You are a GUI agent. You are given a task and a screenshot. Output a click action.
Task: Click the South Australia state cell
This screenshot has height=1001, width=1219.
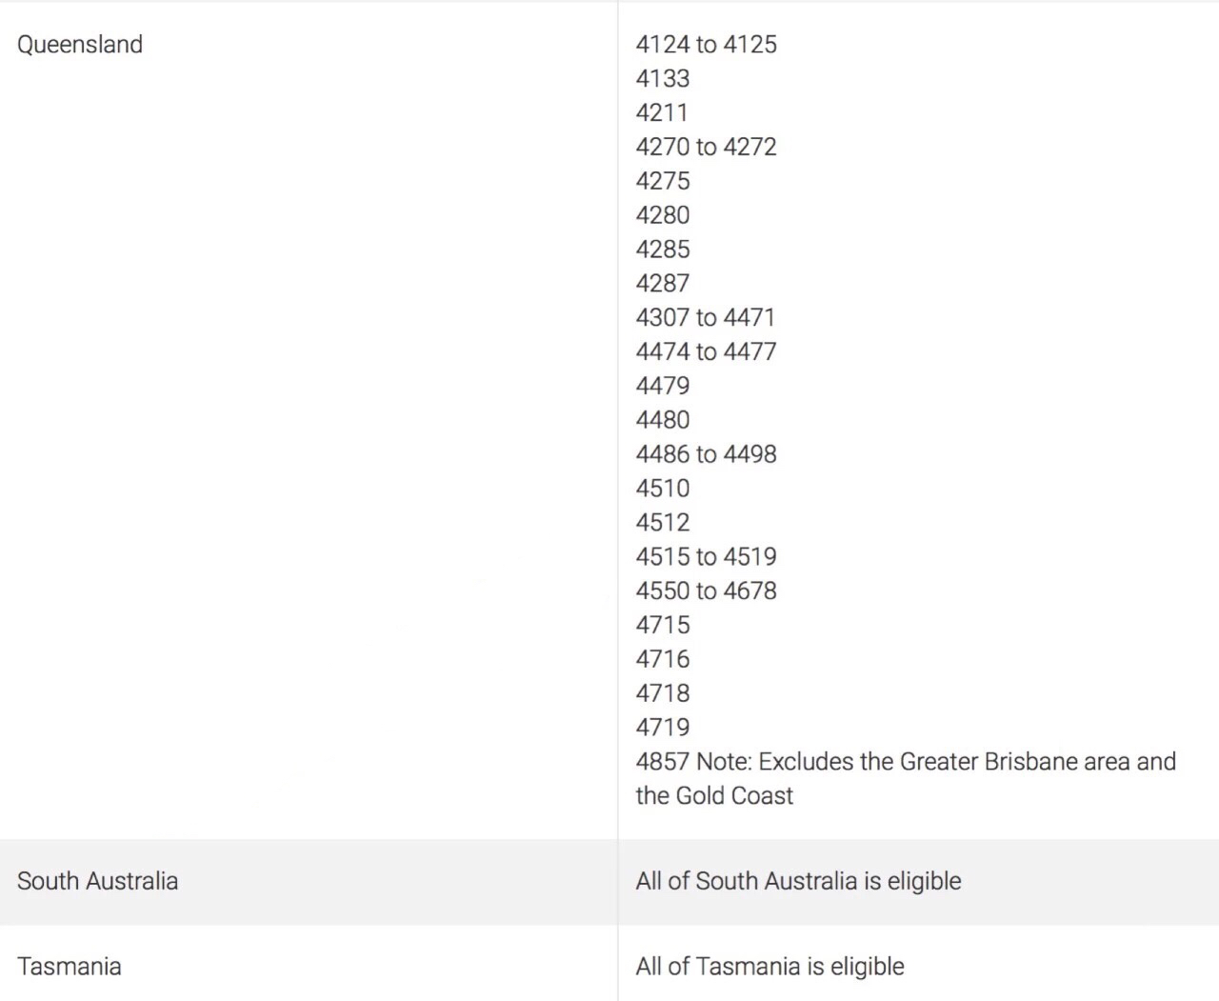click(x=97, y=881)
